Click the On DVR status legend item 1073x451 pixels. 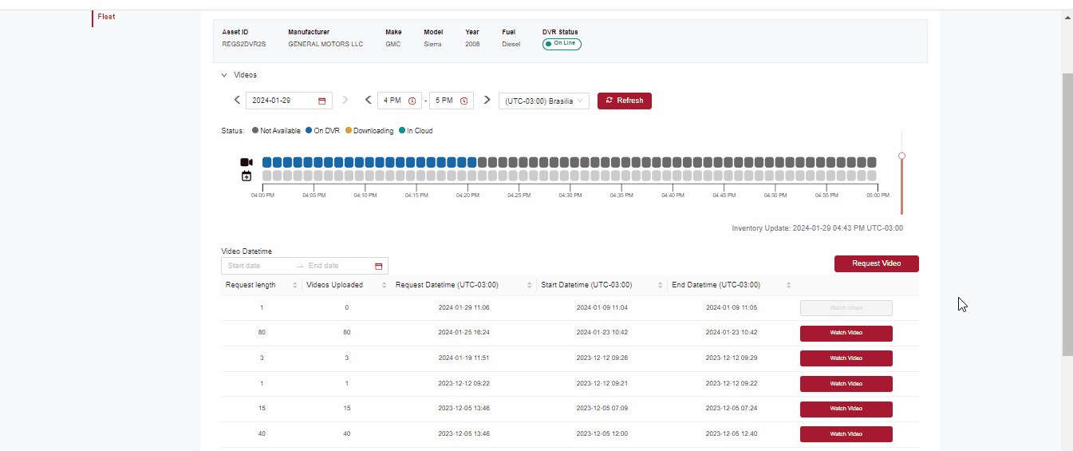coord(323,131)
